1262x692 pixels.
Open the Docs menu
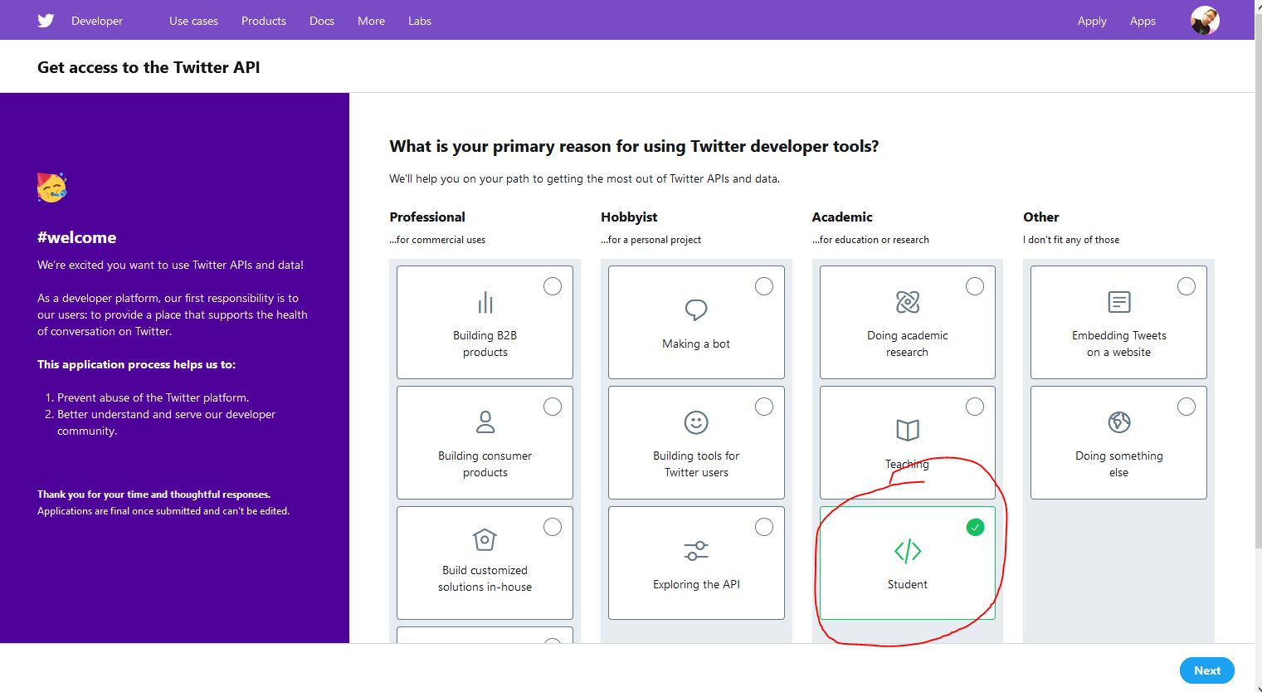322,21
